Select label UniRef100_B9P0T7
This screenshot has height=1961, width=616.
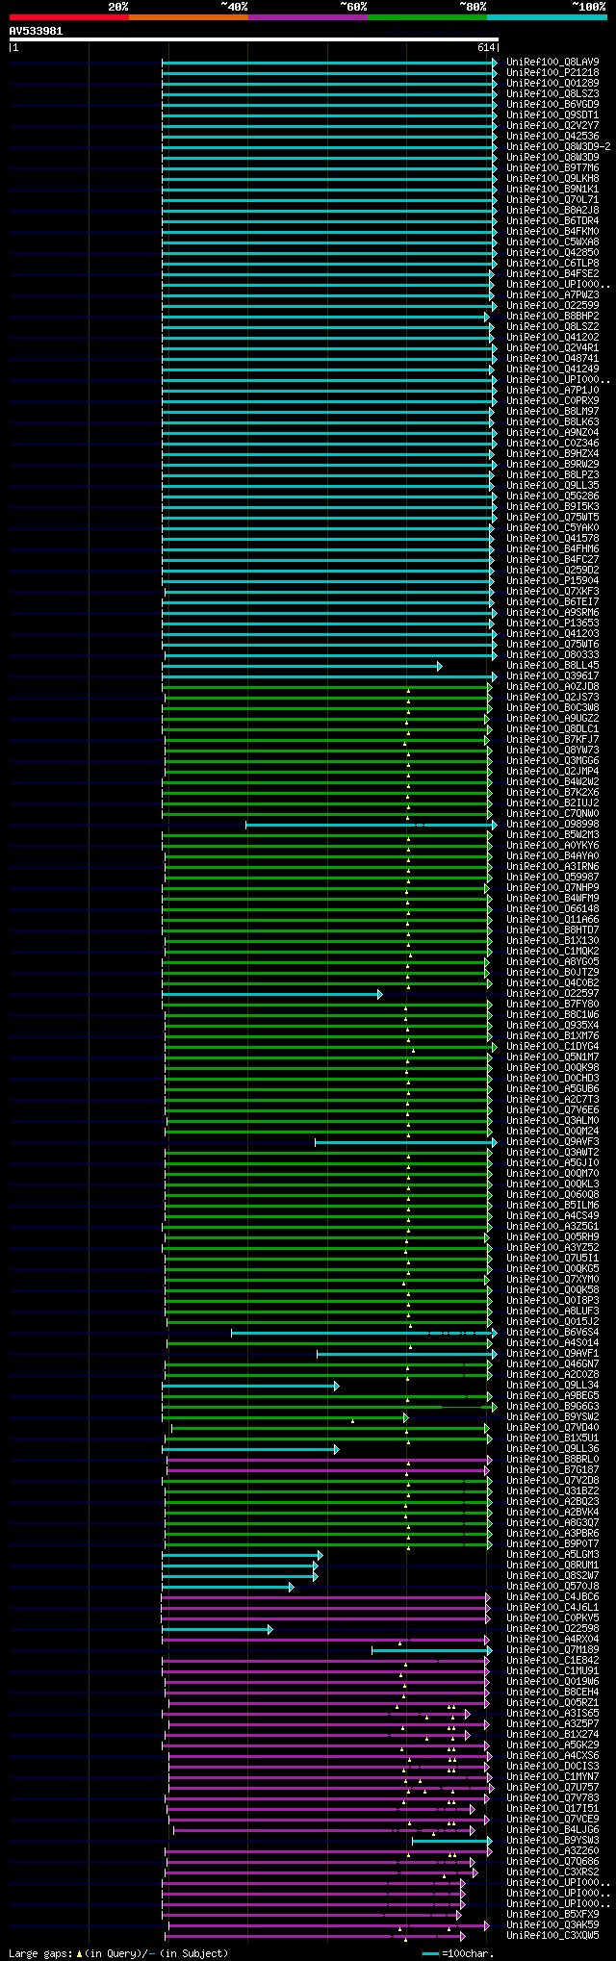coord(552,1543)
